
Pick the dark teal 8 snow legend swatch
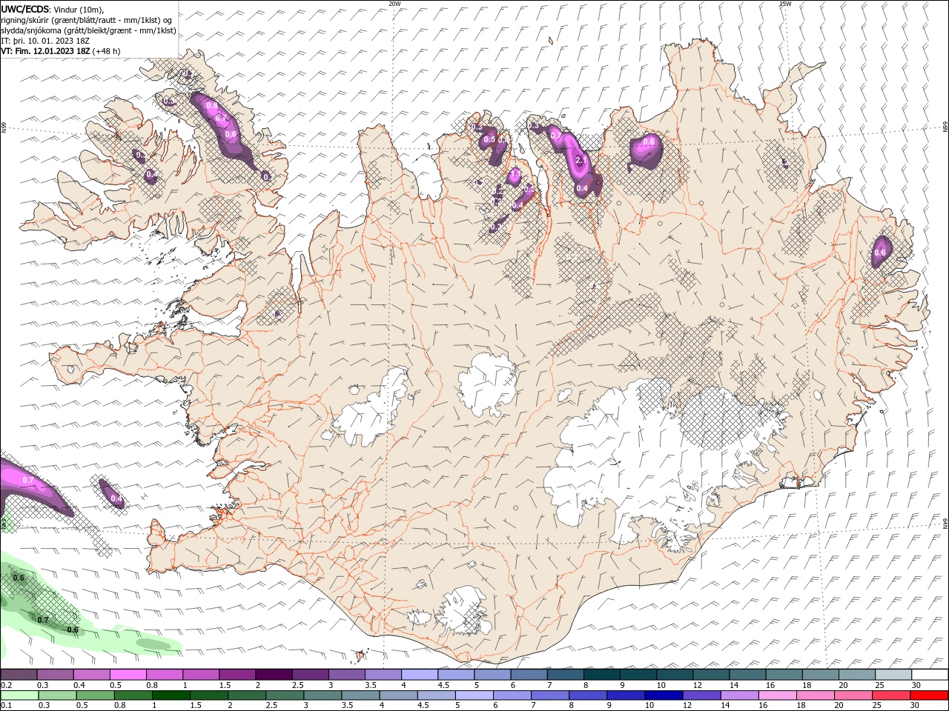(601, 675)
